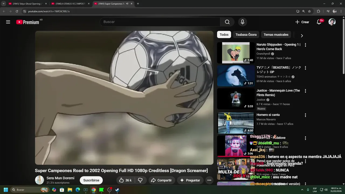Viewport: 345px width, 194px height.
Task: Open File Explorer from taskbar
Action: click(x=70, y=190)
